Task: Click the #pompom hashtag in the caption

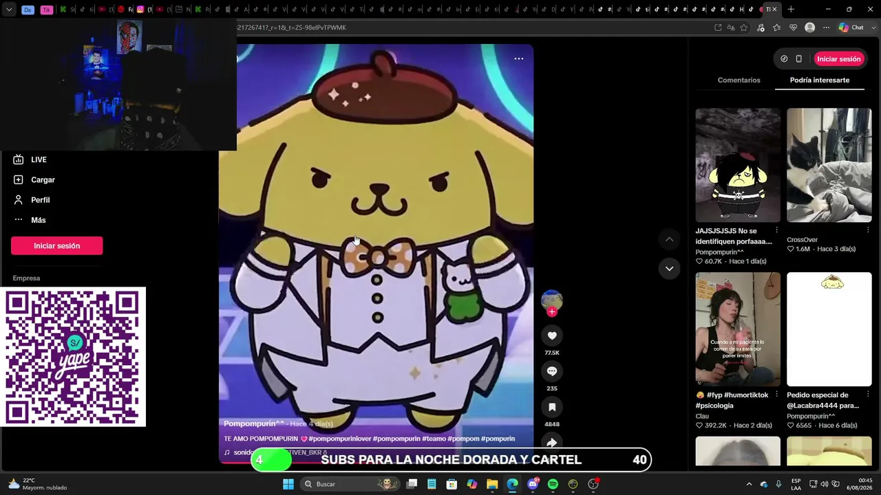Action: coord(463,439)
